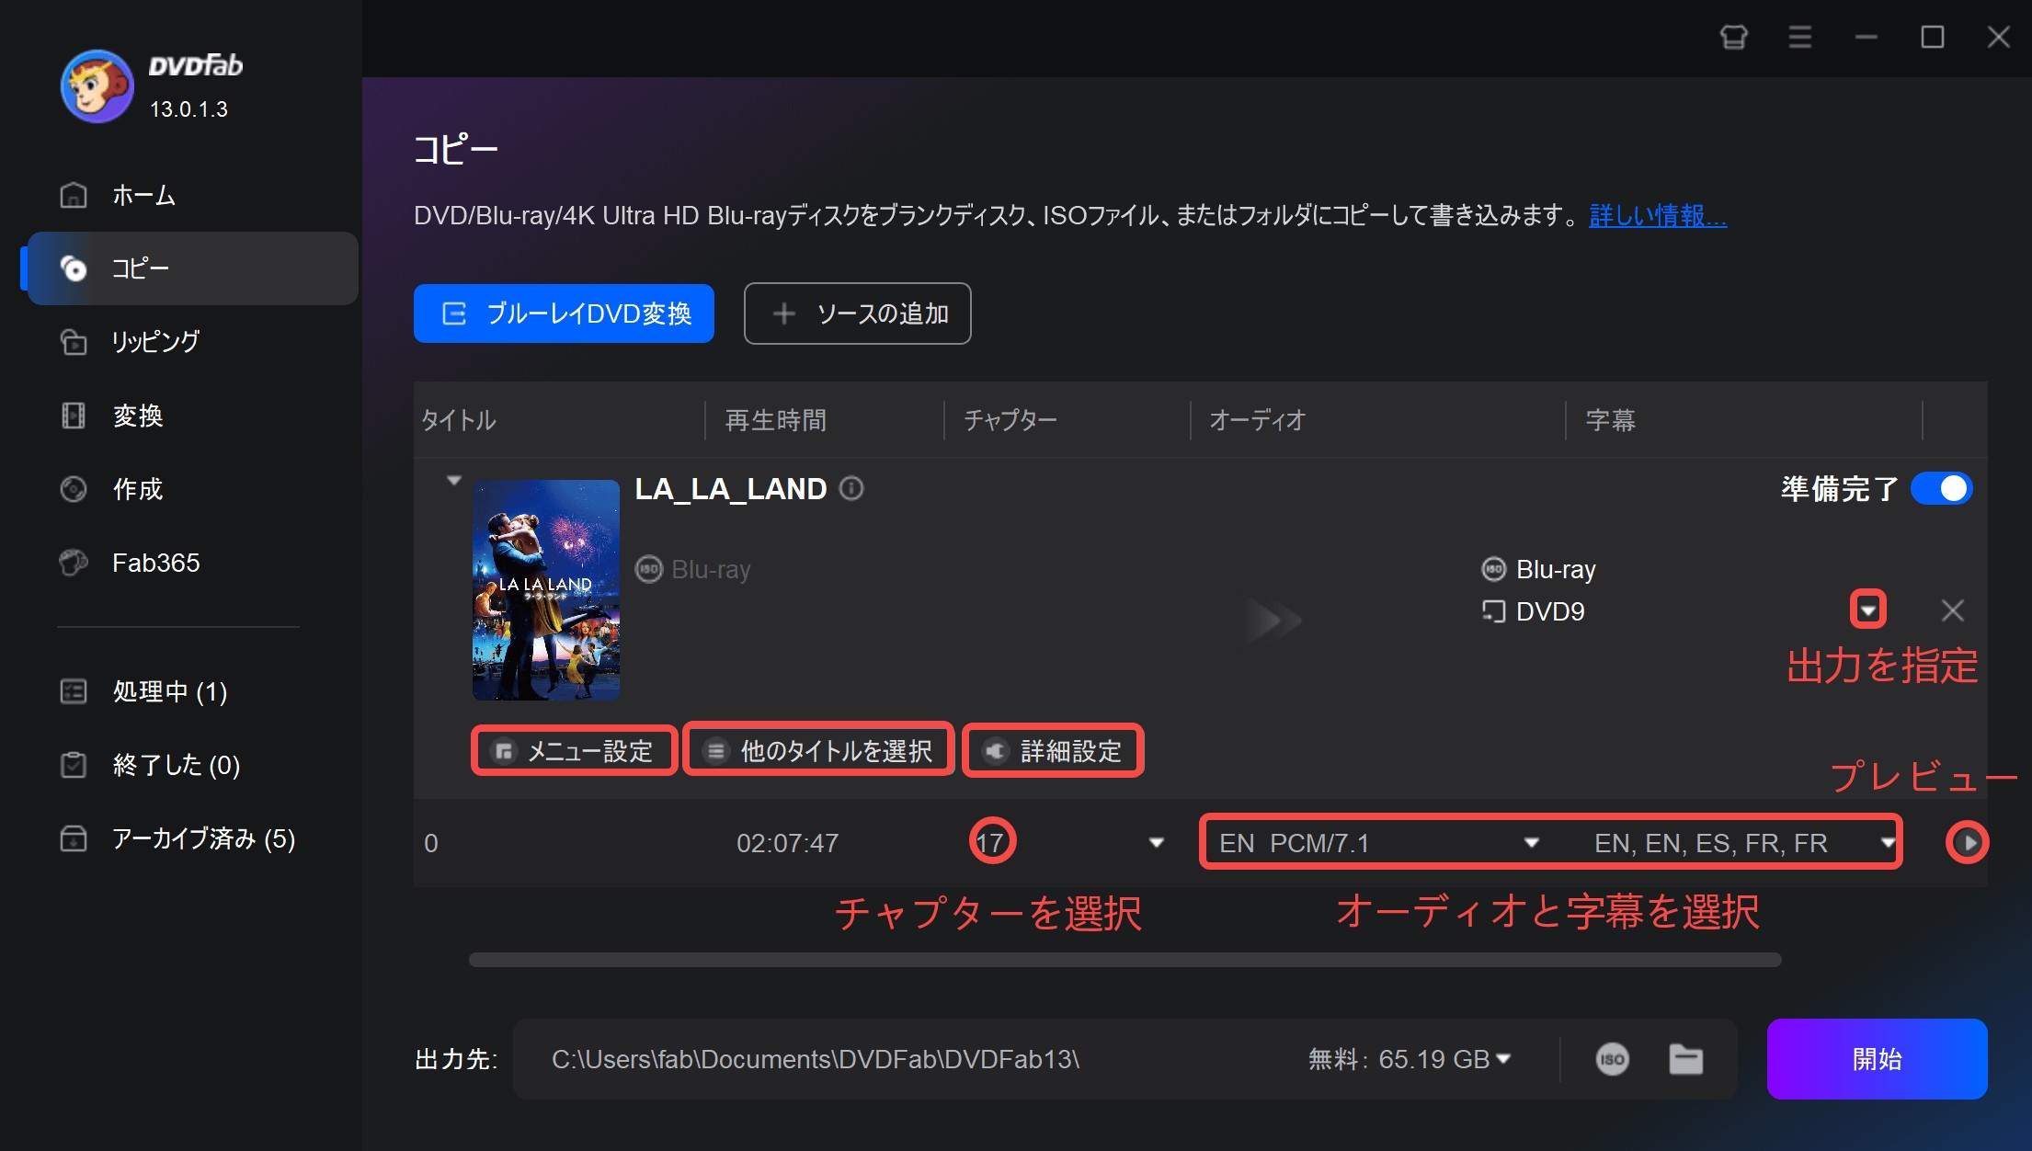Screen dimensions: 2032x1151
Task: Toggle the 準備完了 switch off
Action: pyautogui.click(x=1941, y=488)
